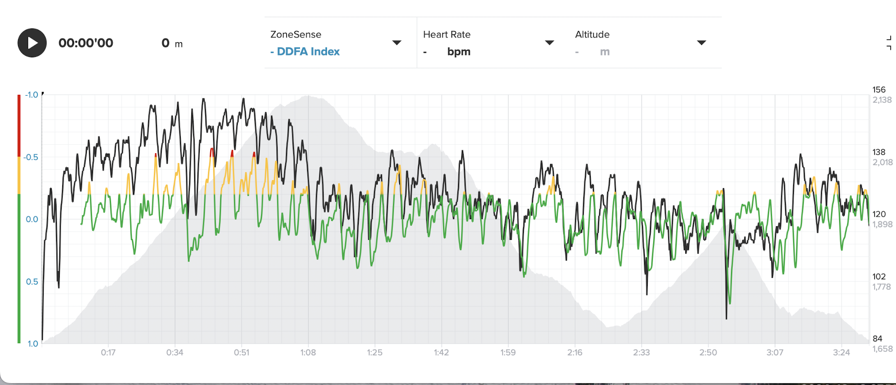Click the 0.5 DDFA axis value
896x385 pixels.
tap(32, 282)
